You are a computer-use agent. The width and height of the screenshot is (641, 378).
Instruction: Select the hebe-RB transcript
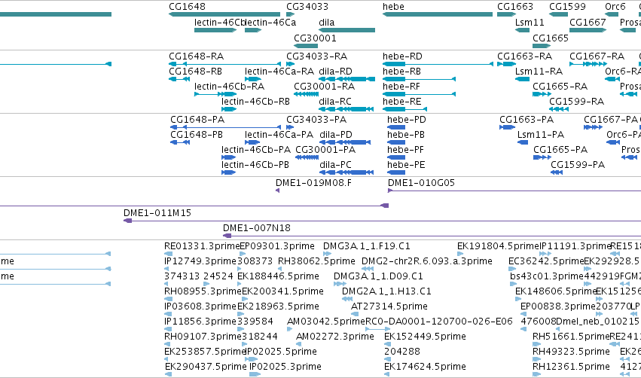pyautogui.click(x=419, y=79)
